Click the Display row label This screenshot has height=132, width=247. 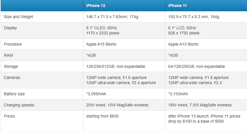tap(10, 28)
